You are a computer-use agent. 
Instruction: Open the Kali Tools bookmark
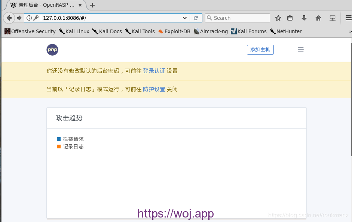140,31
